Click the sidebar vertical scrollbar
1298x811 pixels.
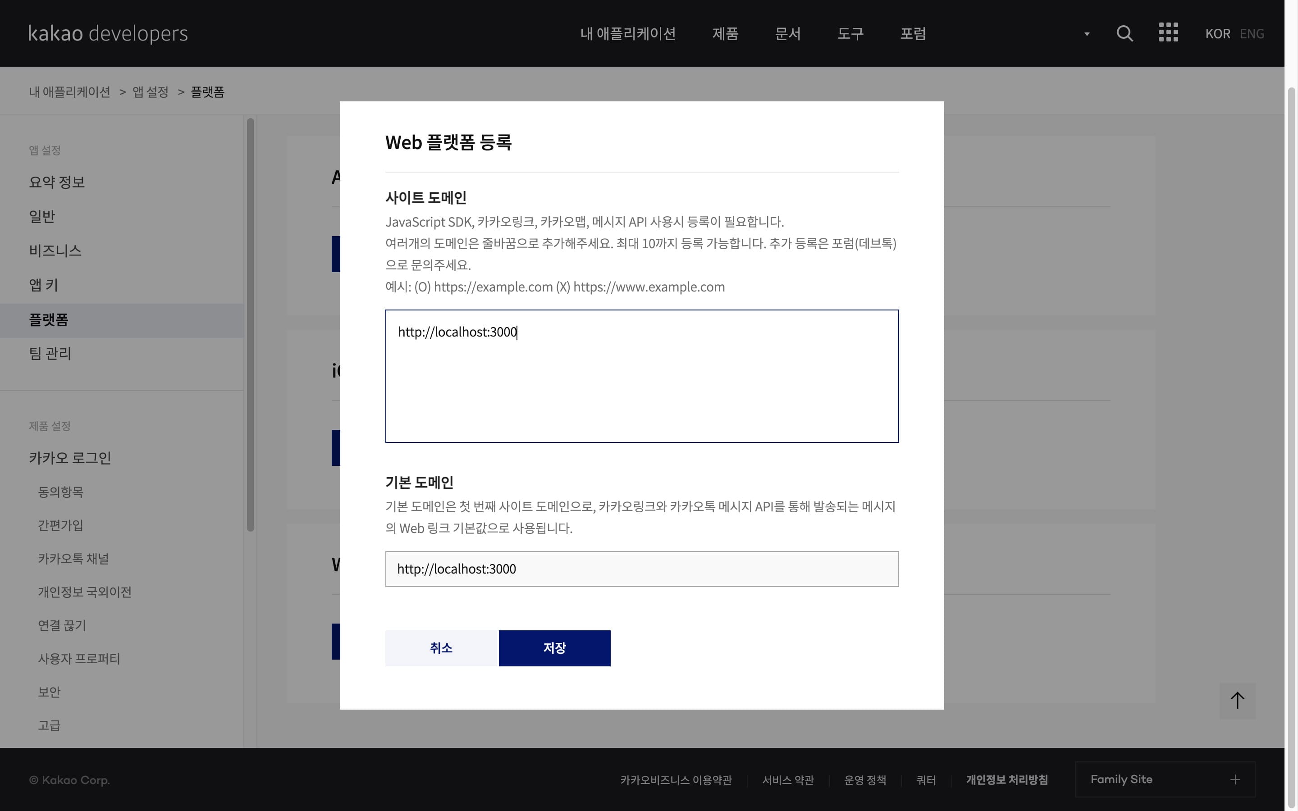tap(251, 325)
